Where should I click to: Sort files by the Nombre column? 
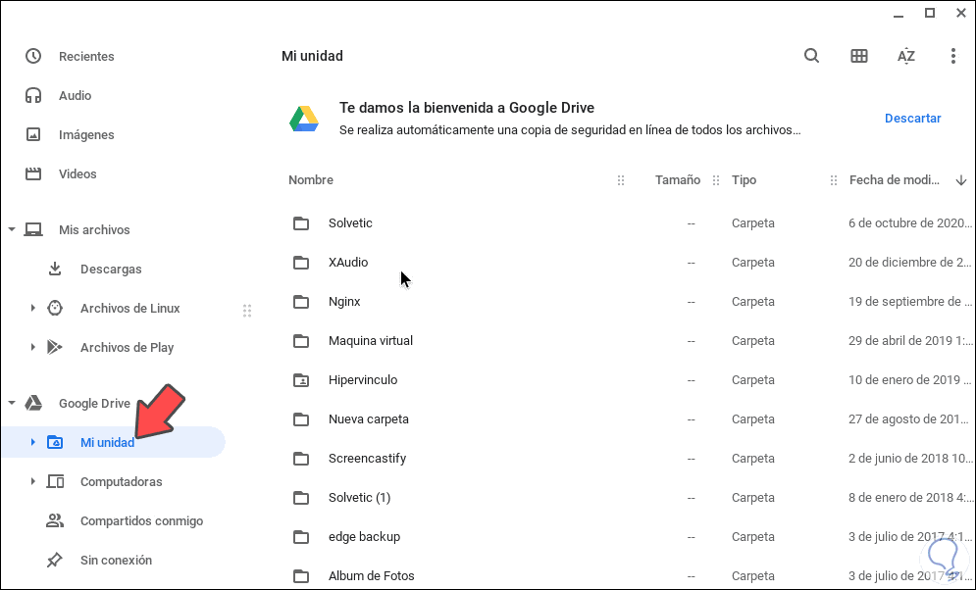pyautogui.click(x=311, y=180)
